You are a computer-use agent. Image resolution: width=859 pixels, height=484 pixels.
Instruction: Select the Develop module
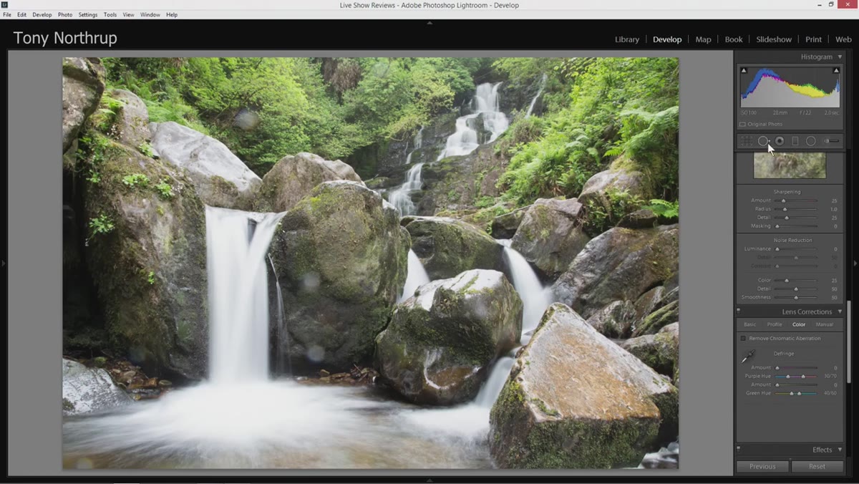click(667, 39)
